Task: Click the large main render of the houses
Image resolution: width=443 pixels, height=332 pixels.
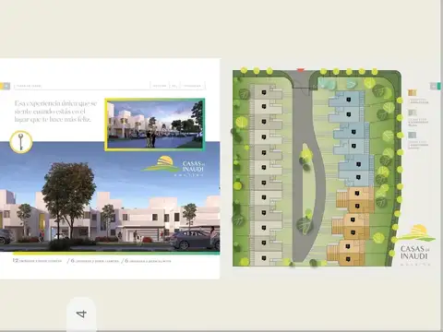Action: (x=110, y=196)
